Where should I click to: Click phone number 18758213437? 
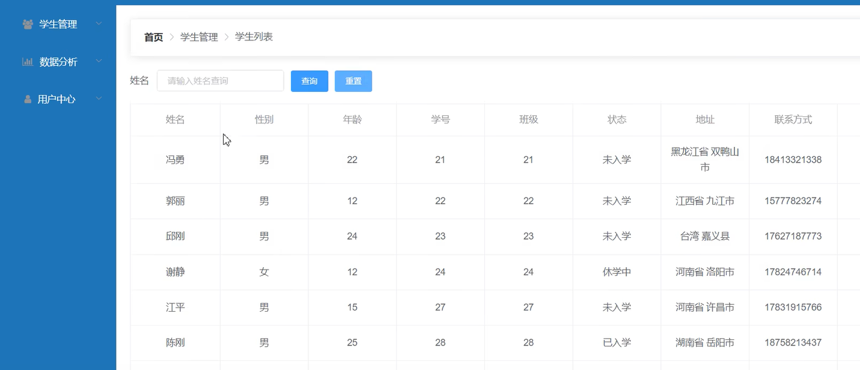click(793, 342)
